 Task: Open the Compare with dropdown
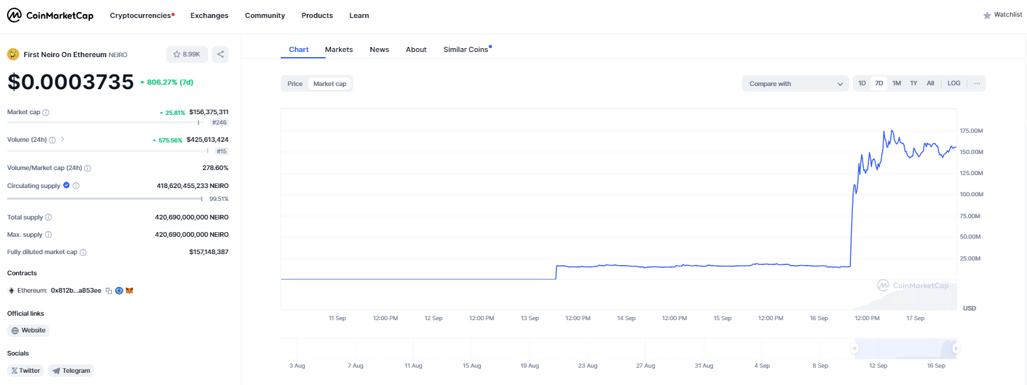pos(795,84)
